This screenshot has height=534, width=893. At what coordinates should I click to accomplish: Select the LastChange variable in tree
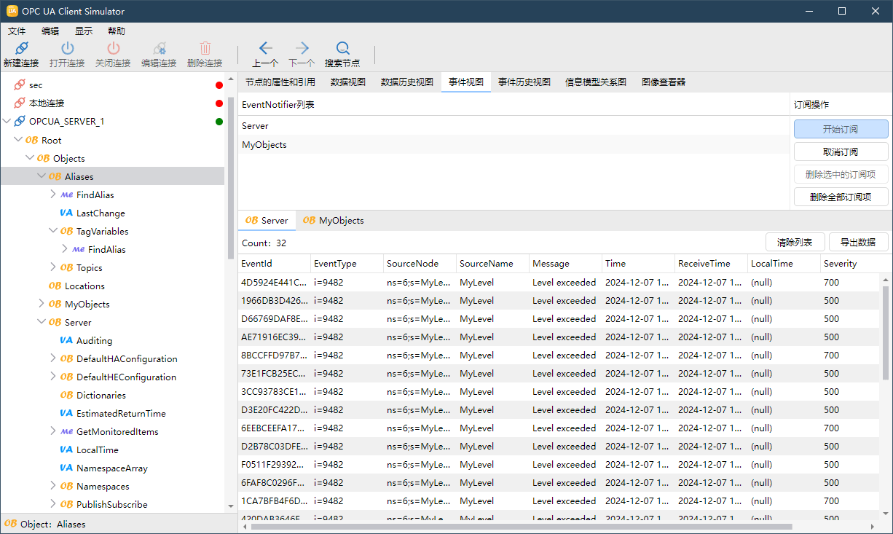[101, 213]
